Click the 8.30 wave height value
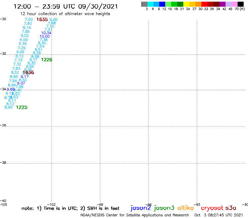 [x=42, y=43]
